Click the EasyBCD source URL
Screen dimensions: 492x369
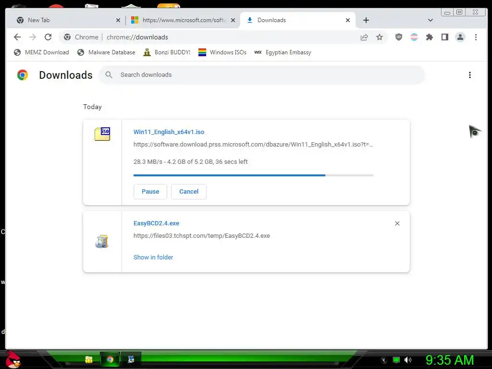tap(201, 235)
